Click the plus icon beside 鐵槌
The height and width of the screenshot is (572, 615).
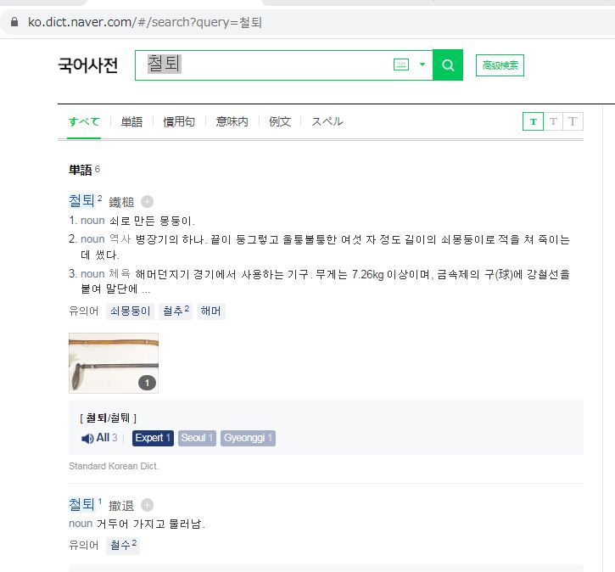point(147,202)
